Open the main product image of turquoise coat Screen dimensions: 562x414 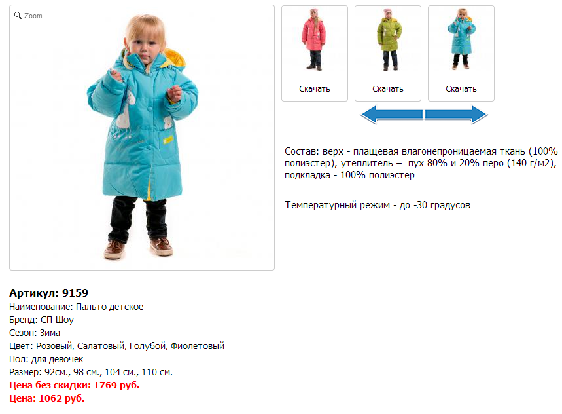[x=142, y=138]
